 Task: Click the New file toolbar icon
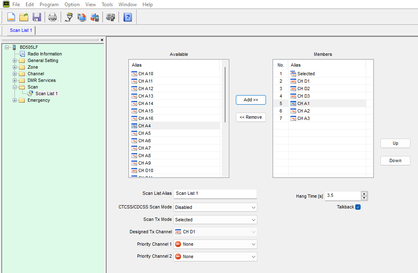click(11, 17)
